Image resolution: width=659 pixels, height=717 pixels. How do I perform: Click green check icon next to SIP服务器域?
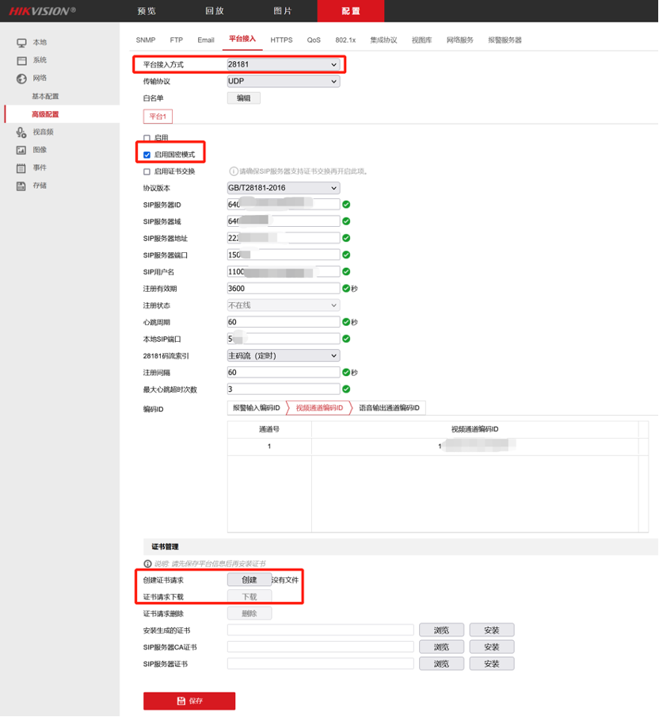346,221
